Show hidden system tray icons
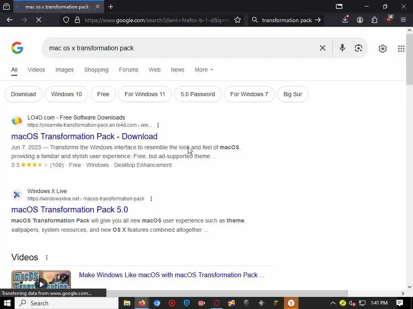 tap(333, 303)
